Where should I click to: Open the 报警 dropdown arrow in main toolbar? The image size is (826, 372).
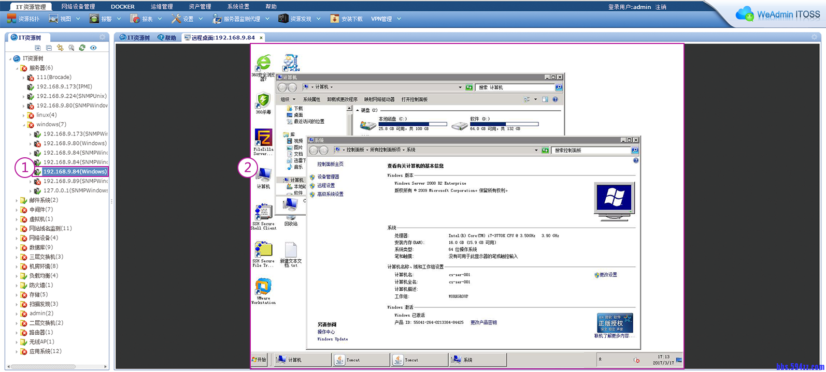click(119, 19)
